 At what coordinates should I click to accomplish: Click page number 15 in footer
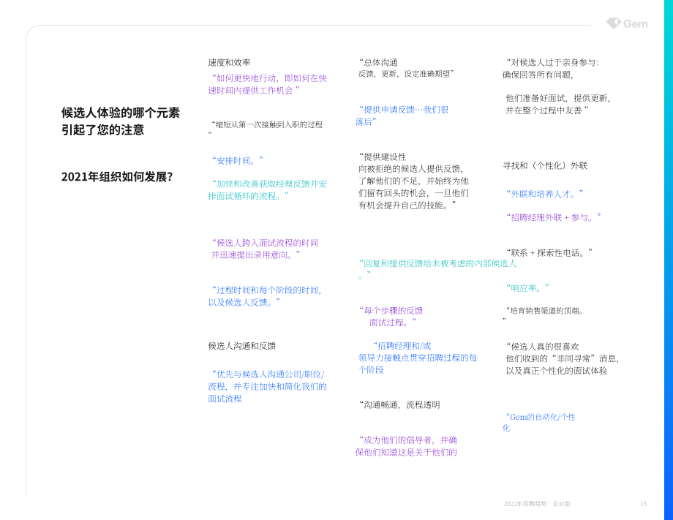pos(643,504)
